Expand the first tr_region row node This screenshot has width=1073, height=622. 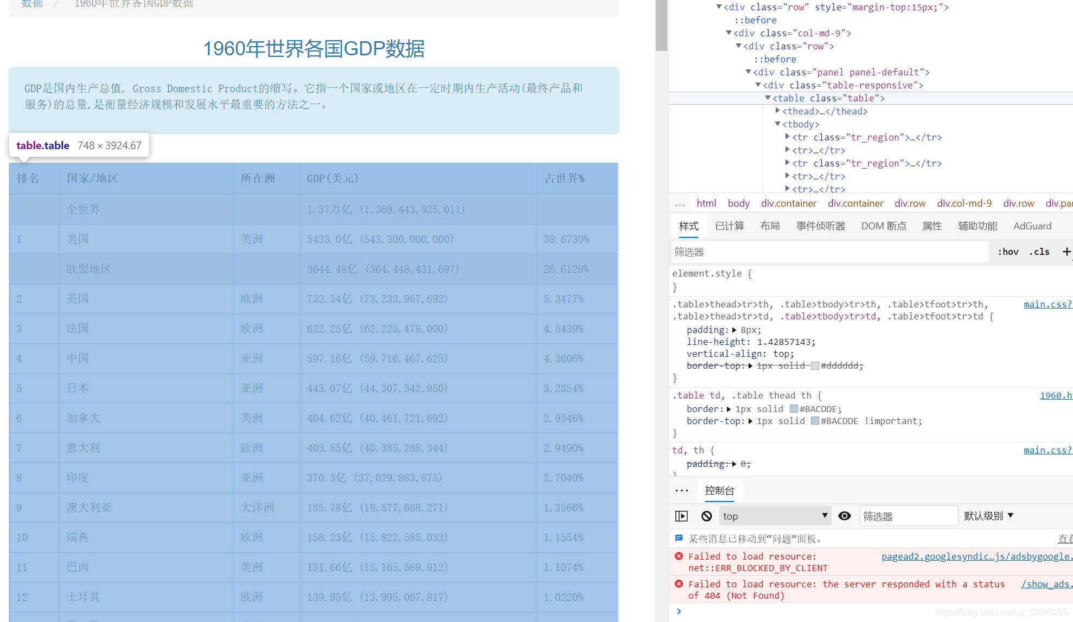click(x=788, y=137)
